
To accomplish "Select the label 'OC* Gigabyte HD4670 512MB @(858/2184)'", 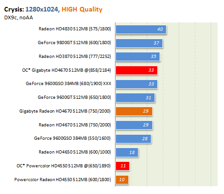I will tap(67, 70).
